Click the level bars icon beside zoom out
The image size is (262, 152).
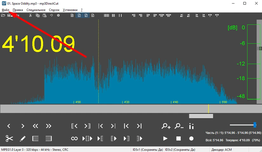point(191,126)
